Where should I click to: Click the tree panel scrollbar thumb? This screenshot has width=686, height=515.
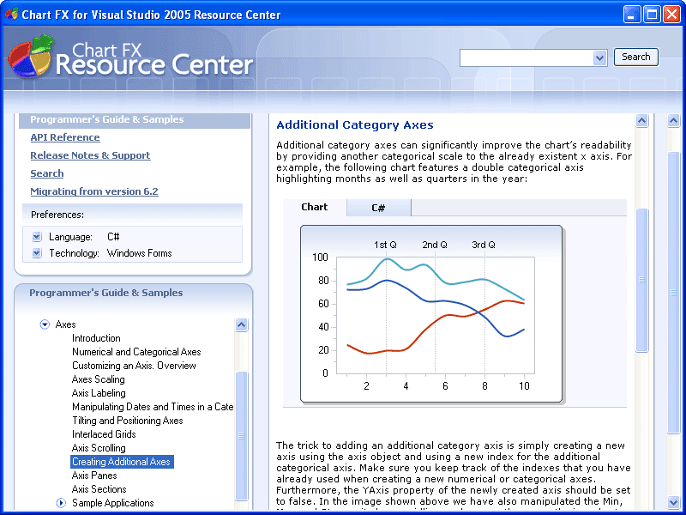[242, 435]
